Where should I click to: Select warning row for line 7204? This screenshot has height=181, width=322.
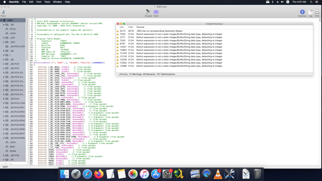pos(214,34)
